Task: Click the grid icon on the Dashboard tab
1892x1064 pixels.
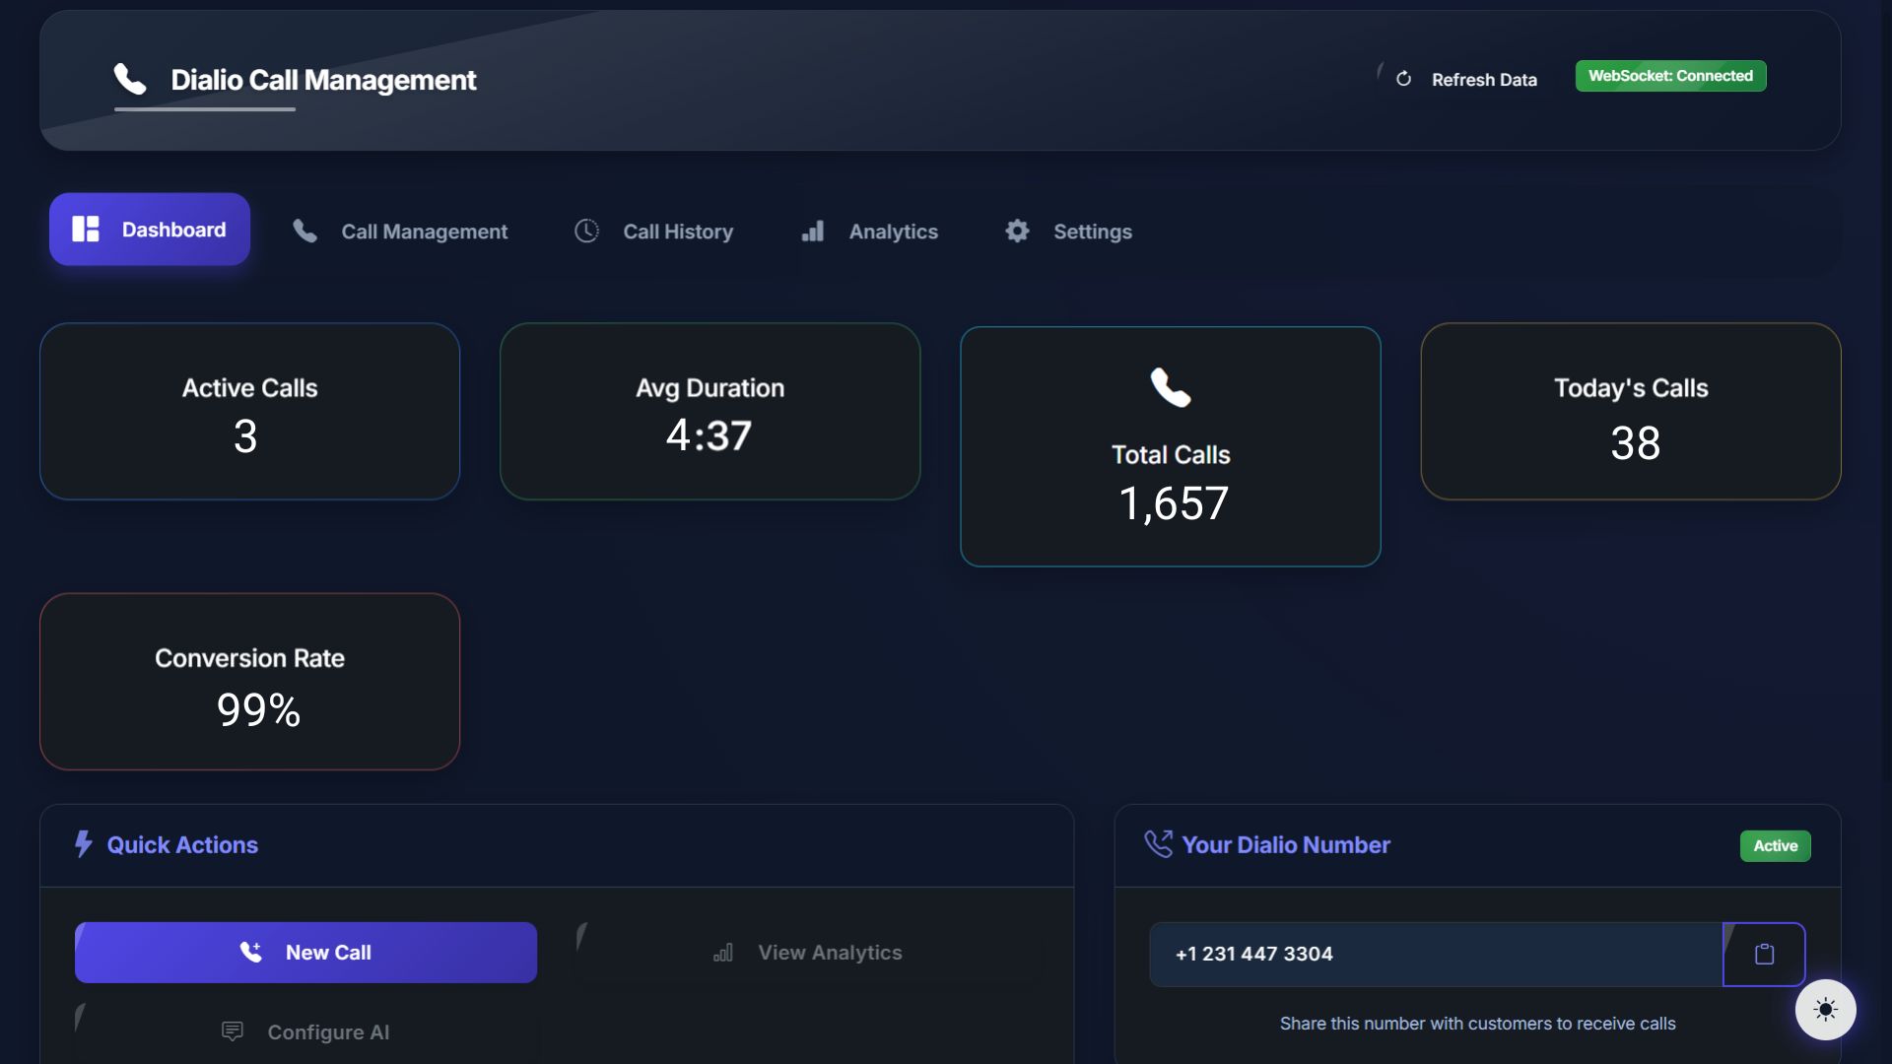Action: pyautogui.click(x=87, y=229)
